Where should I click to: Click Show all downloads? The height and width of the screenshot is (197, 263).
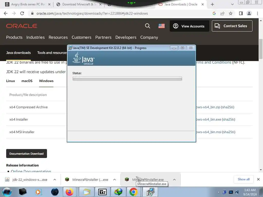[243, 179]
